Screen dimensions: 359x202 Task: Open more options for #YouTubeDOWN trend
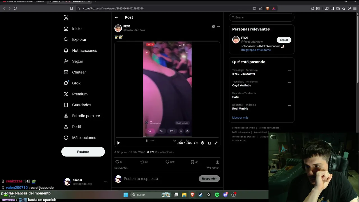[289, 71]
